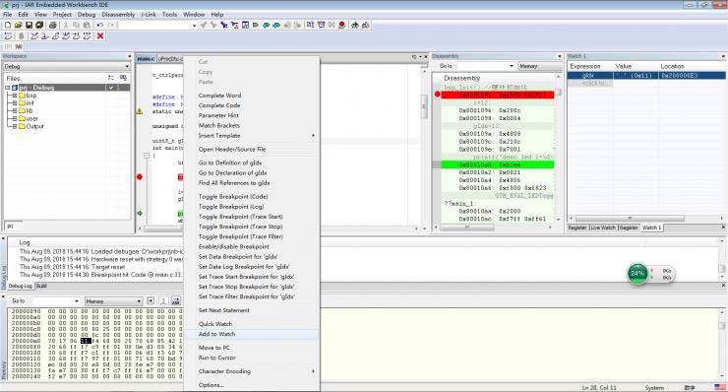Select Add to Watch in context menu
This screenshot has height=392, width=728.
(252, 334)
